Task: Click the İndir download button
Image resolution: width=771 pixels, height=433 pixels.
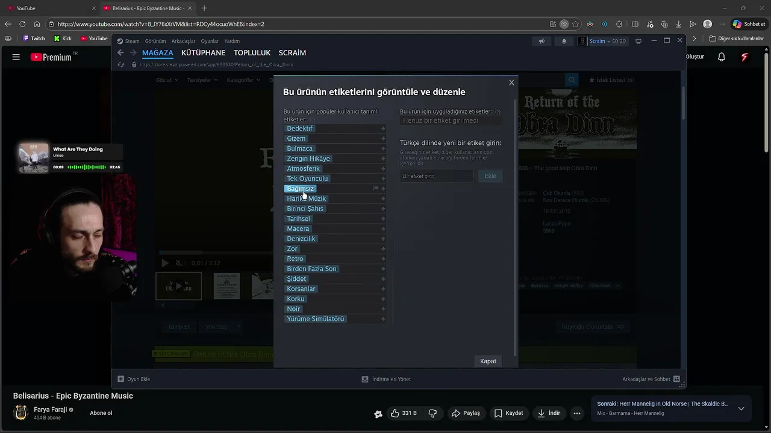Action: click(549, 413)
